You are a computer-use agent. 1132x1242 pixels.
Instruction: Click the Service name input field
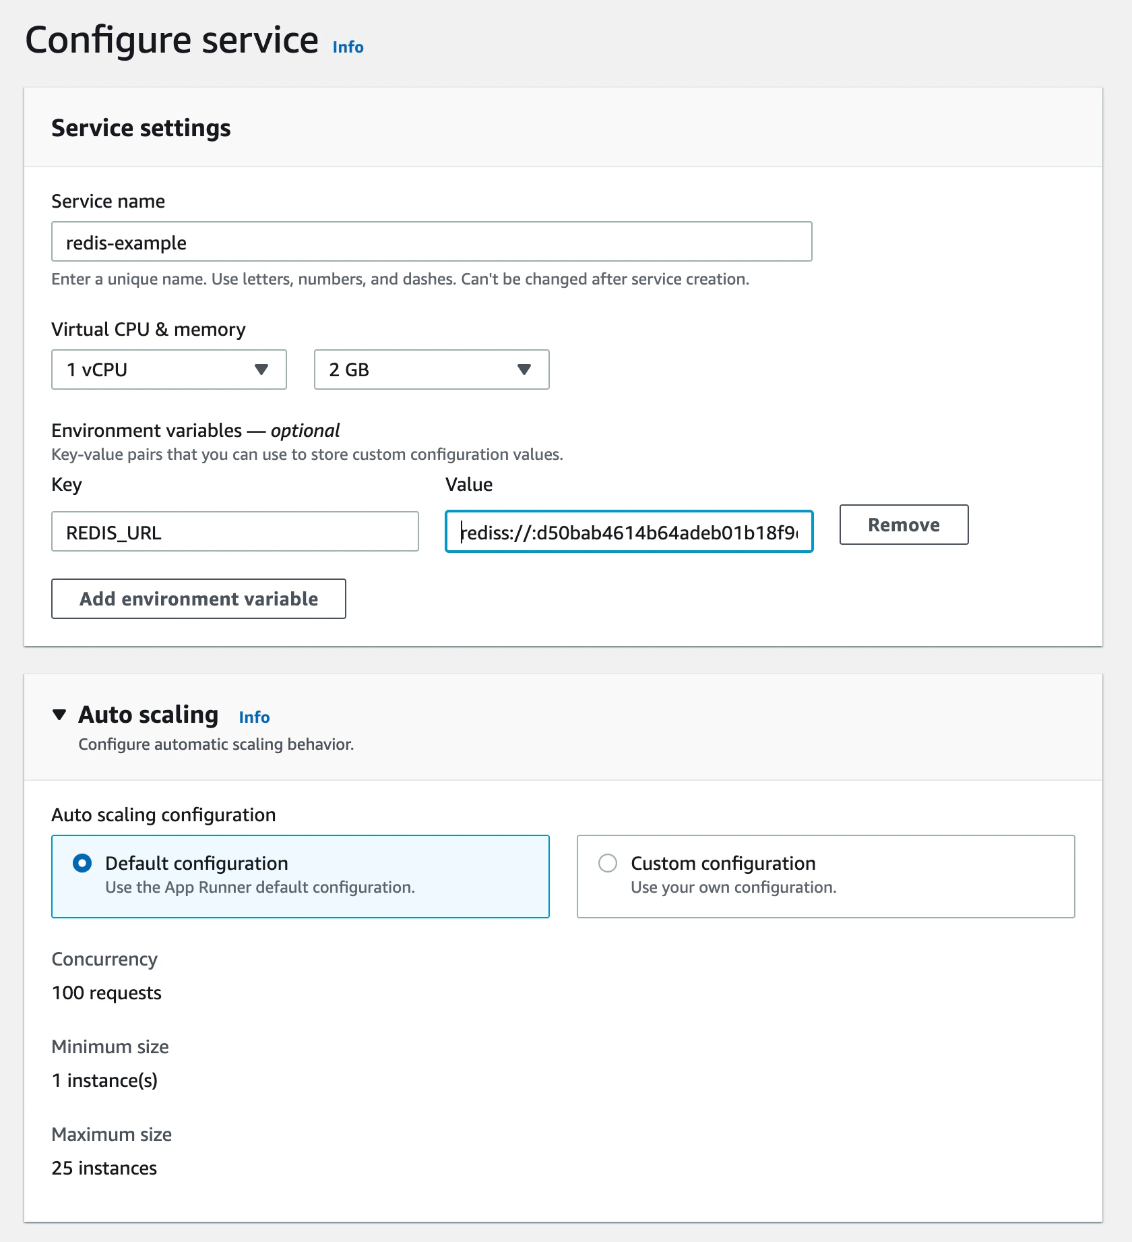click(431, 242)
